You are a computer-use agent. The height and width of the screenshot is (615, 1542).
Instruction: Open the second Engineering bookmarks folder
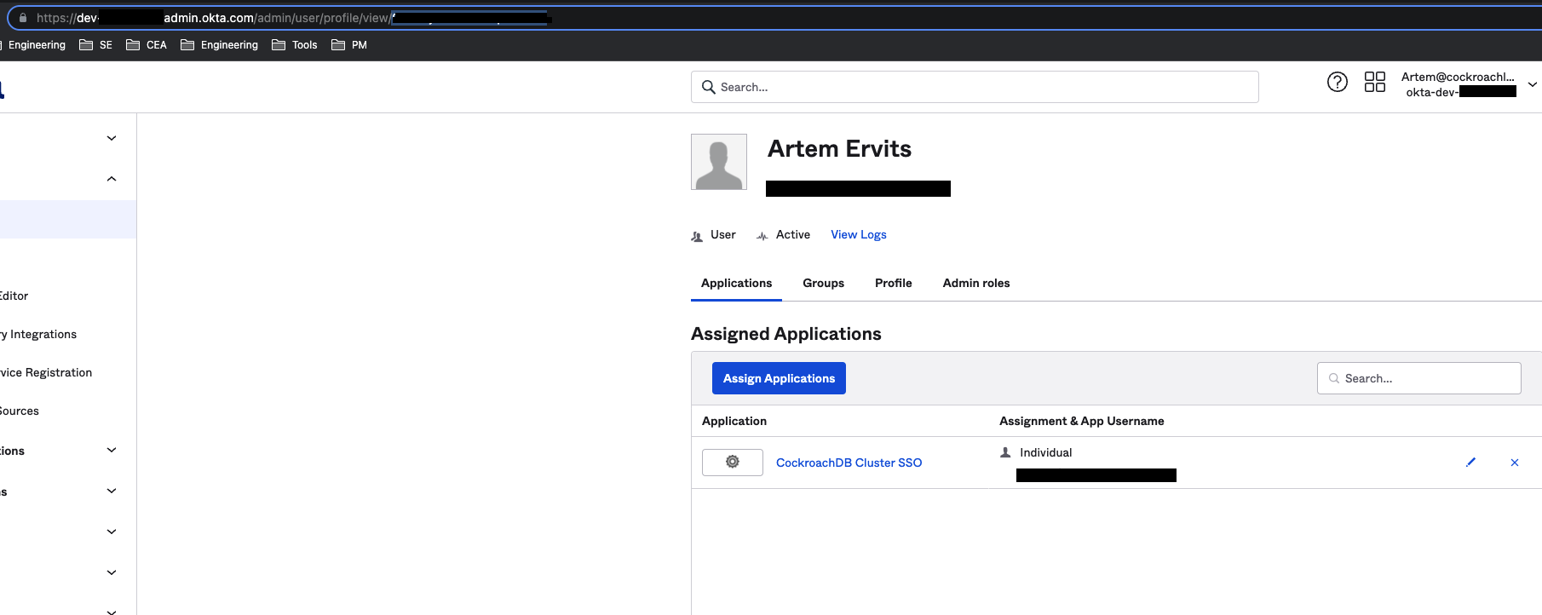(x=220, y=45)
